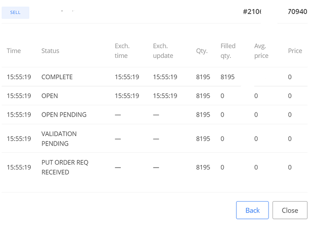Click Exch. time 15:55:19 in OPEN row
The height and width of the screenshot is (226, 311).
point(127,96)
